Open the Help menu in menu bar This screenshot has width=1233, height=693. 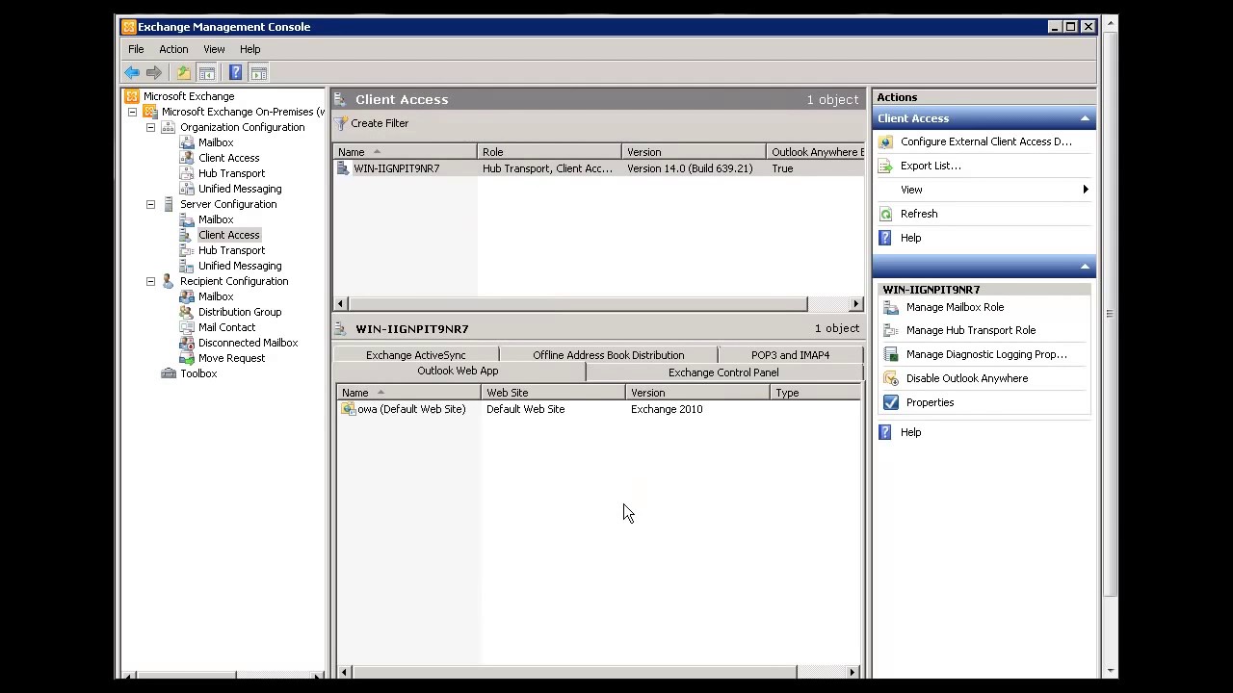point(249,49)
